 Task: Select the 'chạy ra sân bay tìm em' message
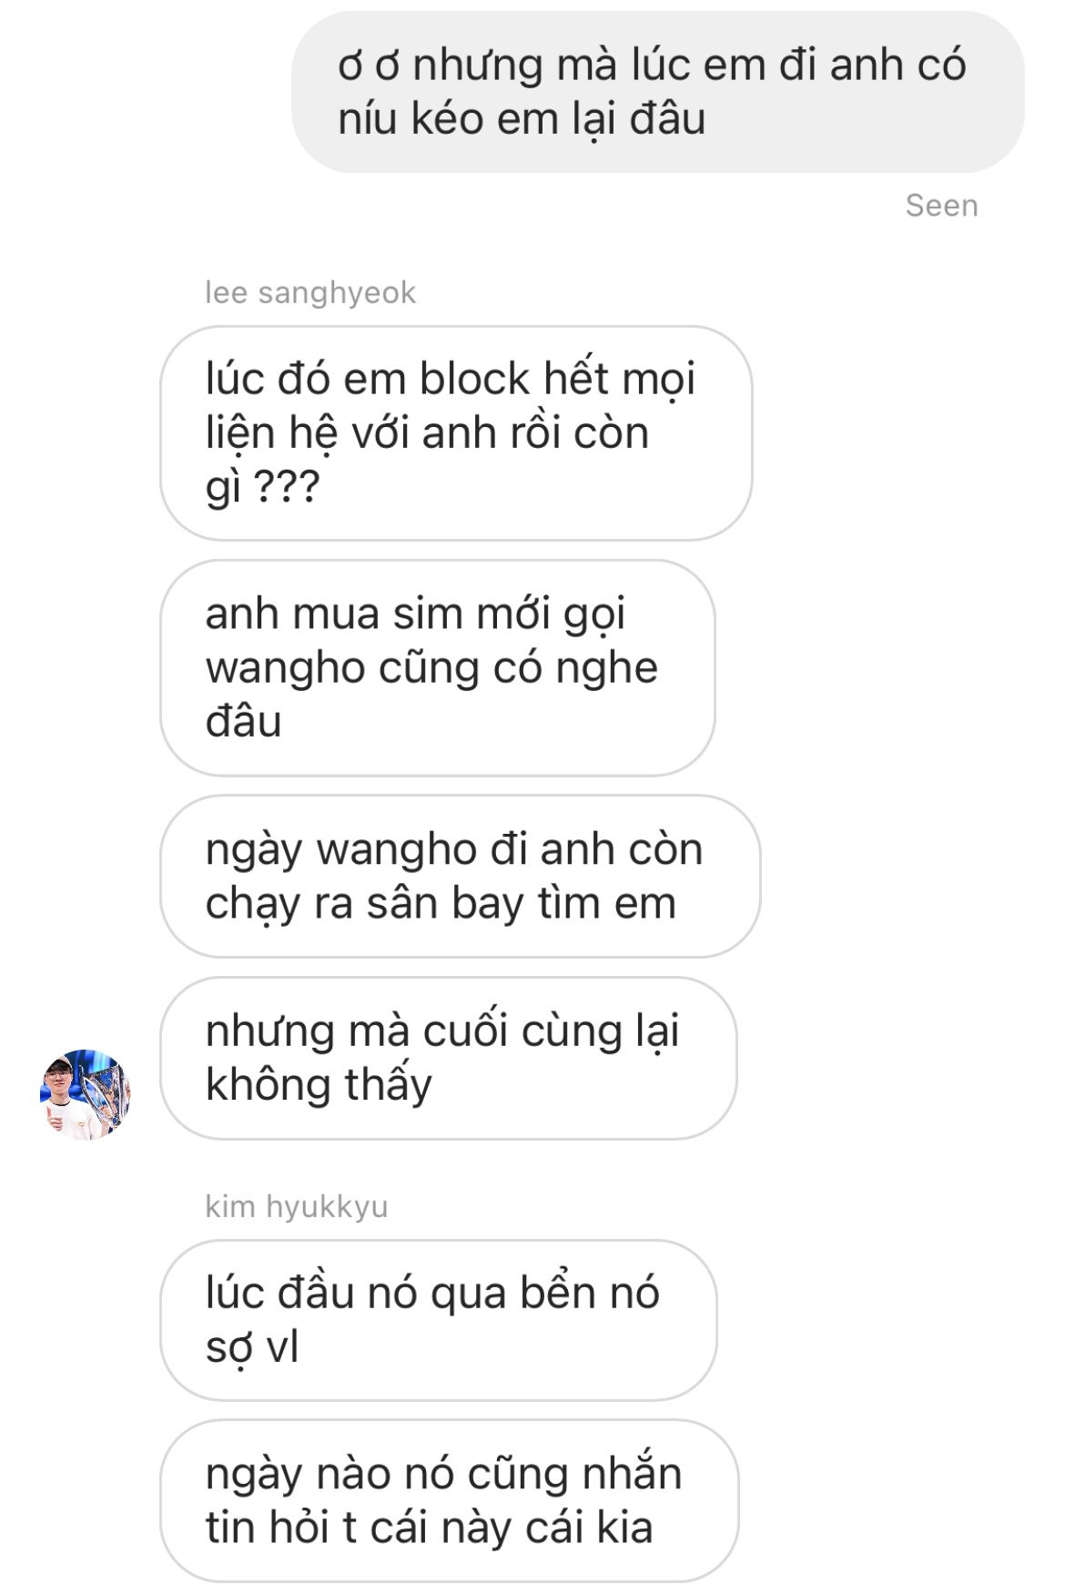pos(460,876)
